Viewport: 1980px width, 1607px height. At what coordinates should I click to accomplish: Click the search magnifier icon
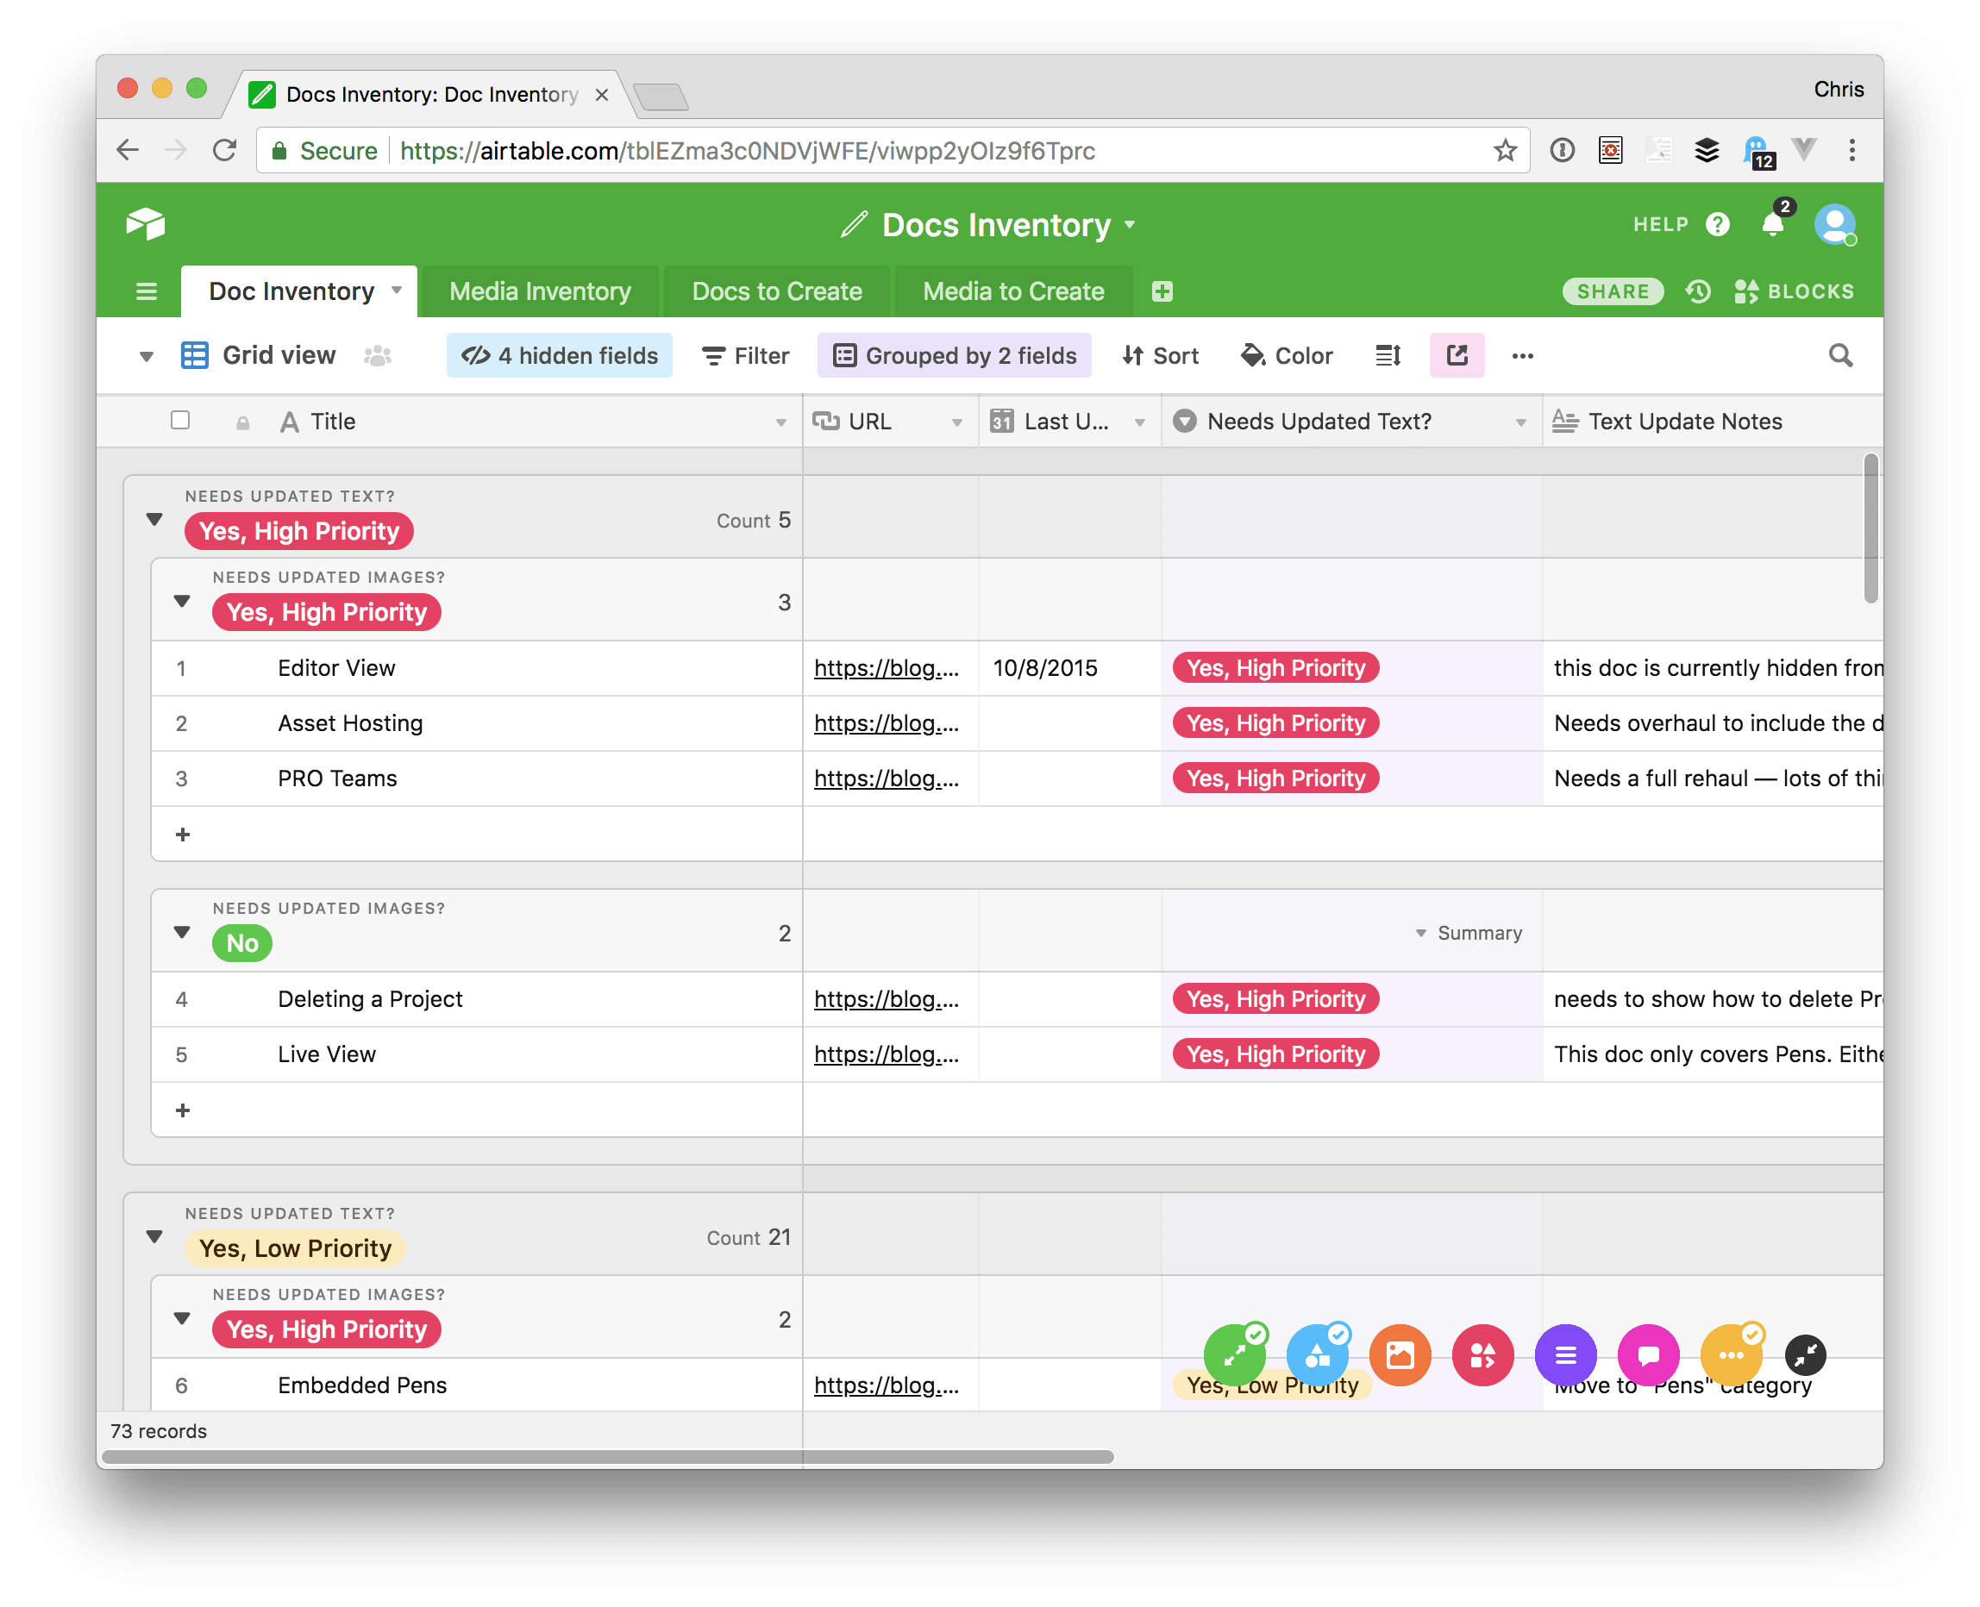1840,355
